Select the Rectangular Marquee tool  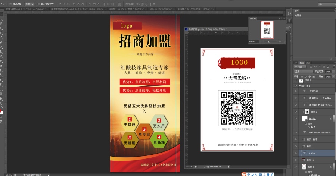click(2, 19)
